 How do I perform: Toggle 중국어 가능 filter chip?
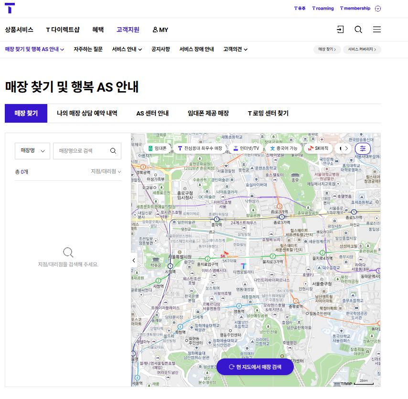pos(283,148)
